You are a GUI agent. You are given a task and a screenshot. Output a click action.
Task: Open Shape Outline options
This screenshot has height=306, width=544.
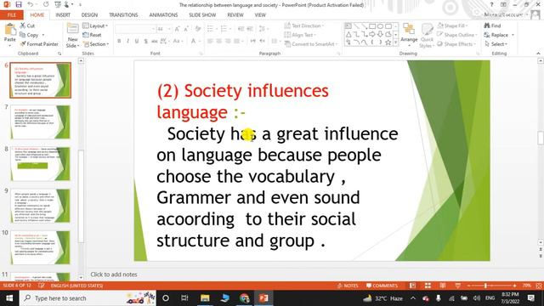[x=457, y=35]
